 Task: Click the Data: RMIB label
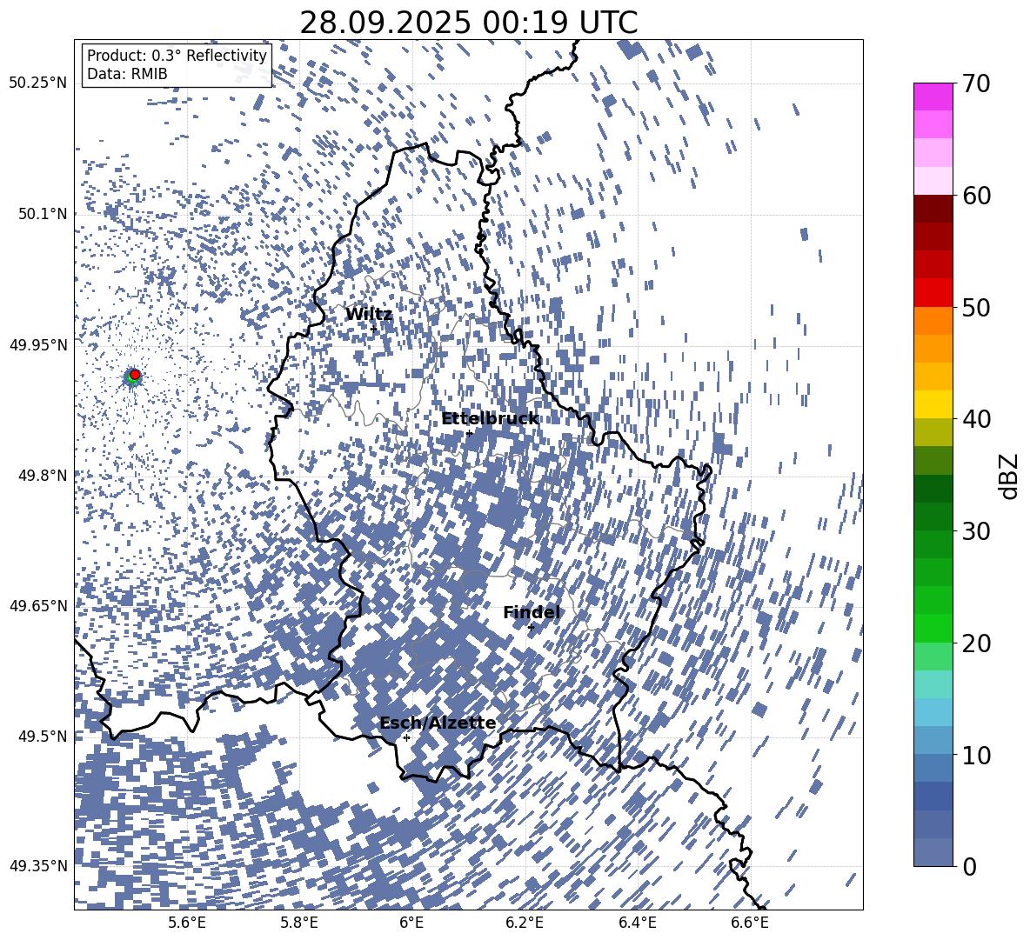pos(127,74)
